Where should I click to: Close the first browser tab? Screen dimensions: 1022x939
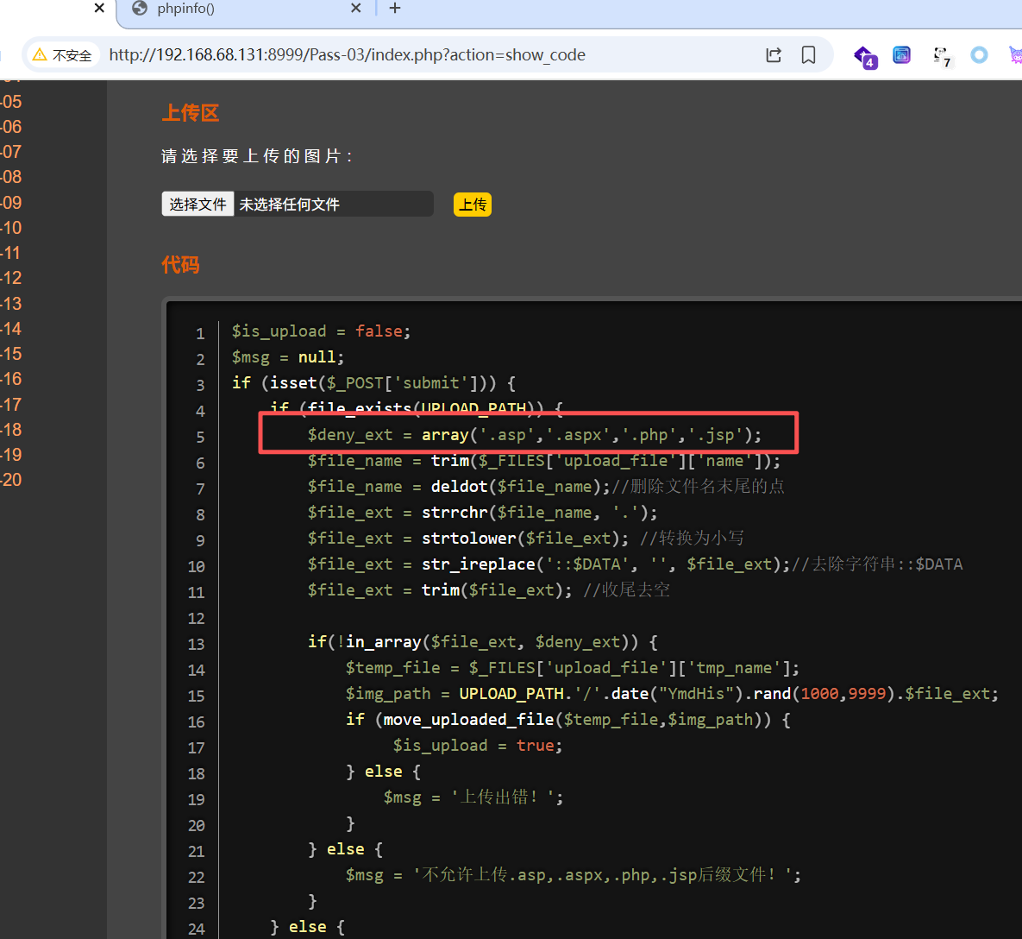99,9
